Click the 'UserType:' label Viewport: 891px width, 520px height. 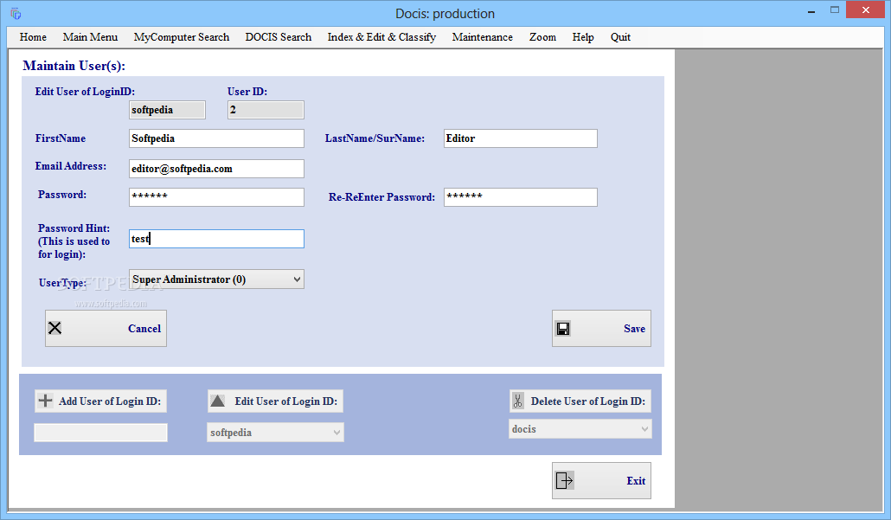(x=62, y=282)
